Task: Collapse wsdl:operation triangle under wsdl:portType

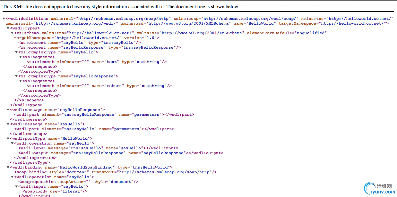Action: pos(12,143)
